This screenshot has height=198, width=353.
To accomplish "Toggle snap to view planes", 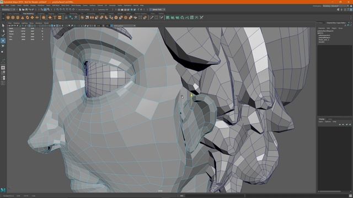I will pos(71,10).
